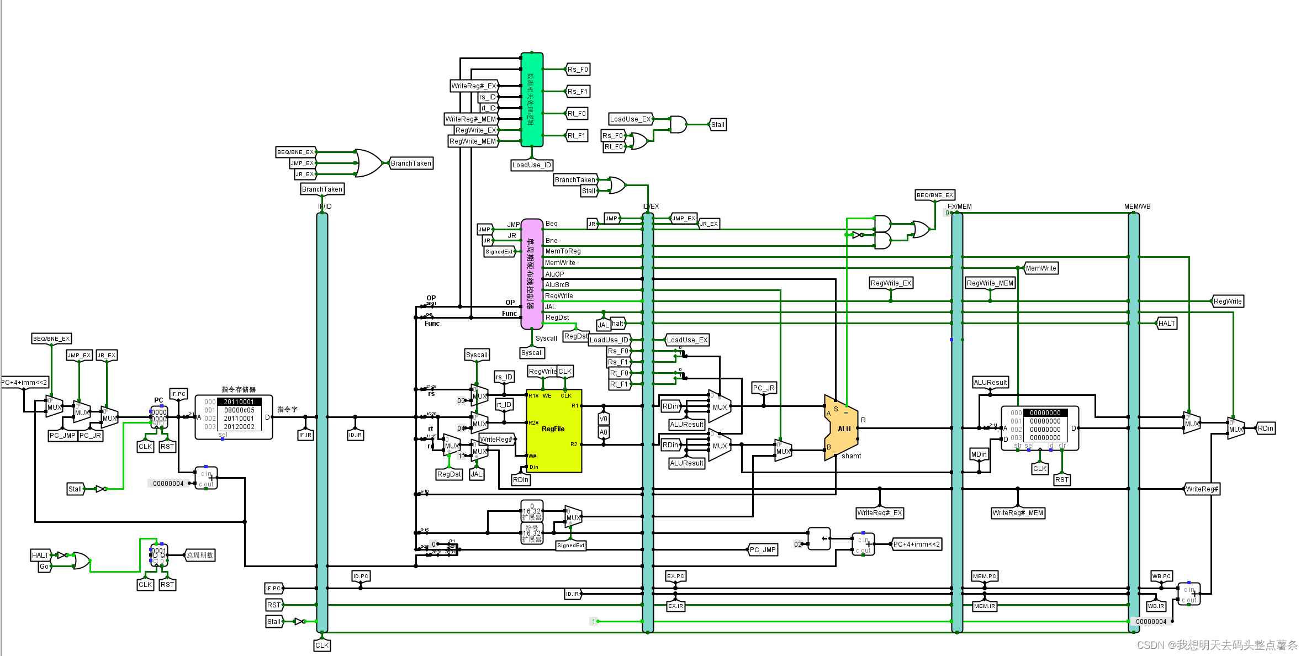Select the EX/MEM pipeline register bar
The width and height of the screenshot is (1306, 656).
click(957, 422)
